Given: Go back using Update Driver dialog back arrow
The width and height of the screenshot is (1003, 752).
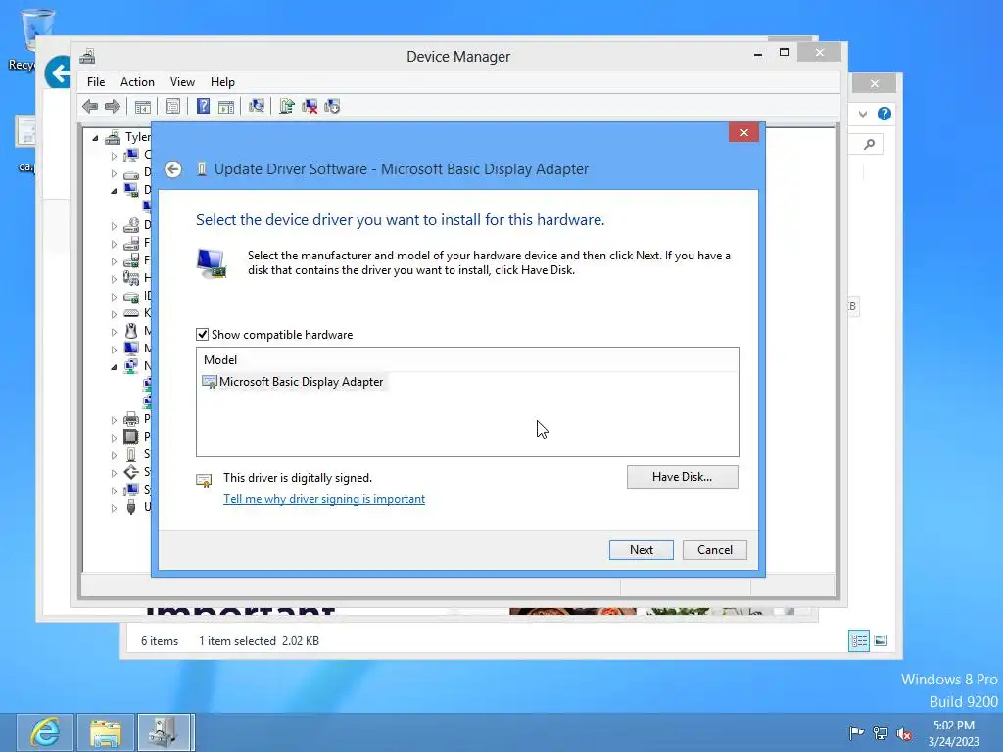Looking at the screenshot, I should (x=172, y=169).
